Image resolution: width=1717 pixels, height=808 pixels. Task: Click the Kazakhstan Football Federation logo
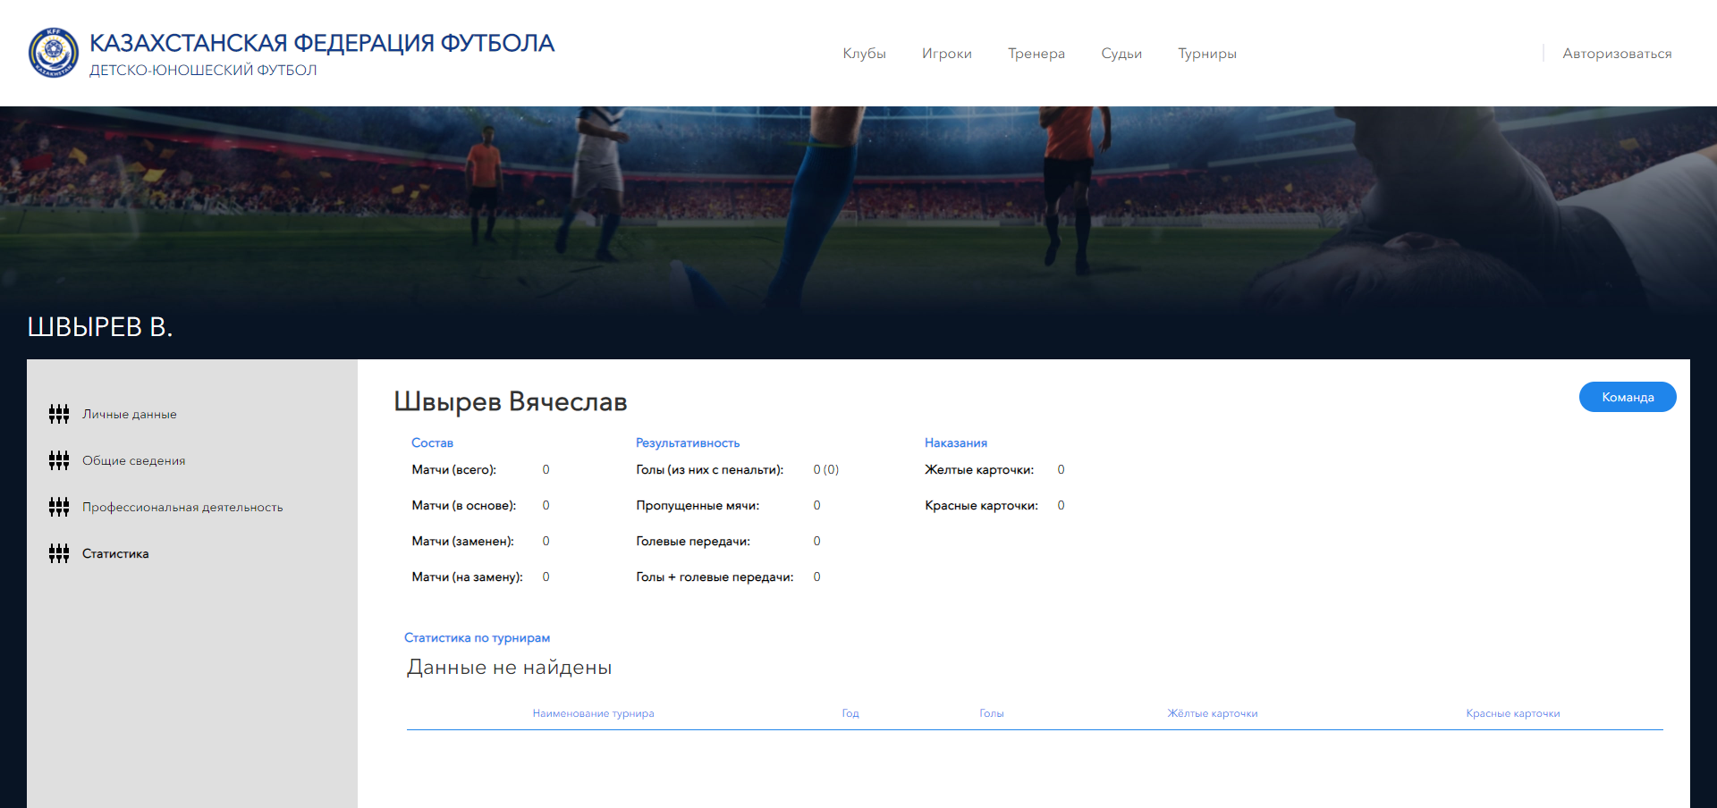click(54, 53)
